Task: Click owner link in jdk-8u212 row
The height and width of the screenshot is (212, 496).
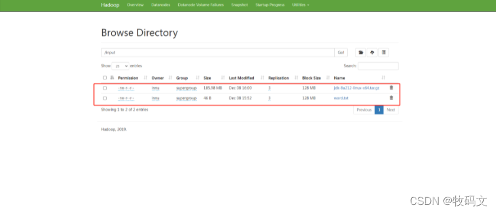Action: click(155, 88)
